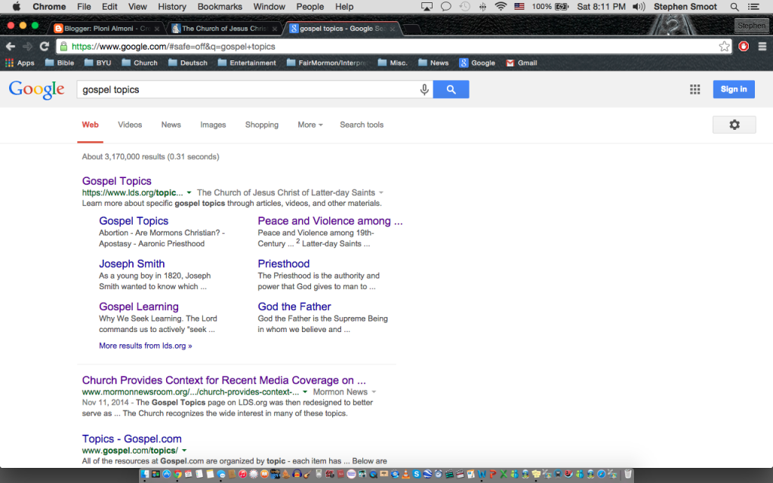Open the Deutsch bookmarks folder

pyautogui.click(x=187, y=63)
